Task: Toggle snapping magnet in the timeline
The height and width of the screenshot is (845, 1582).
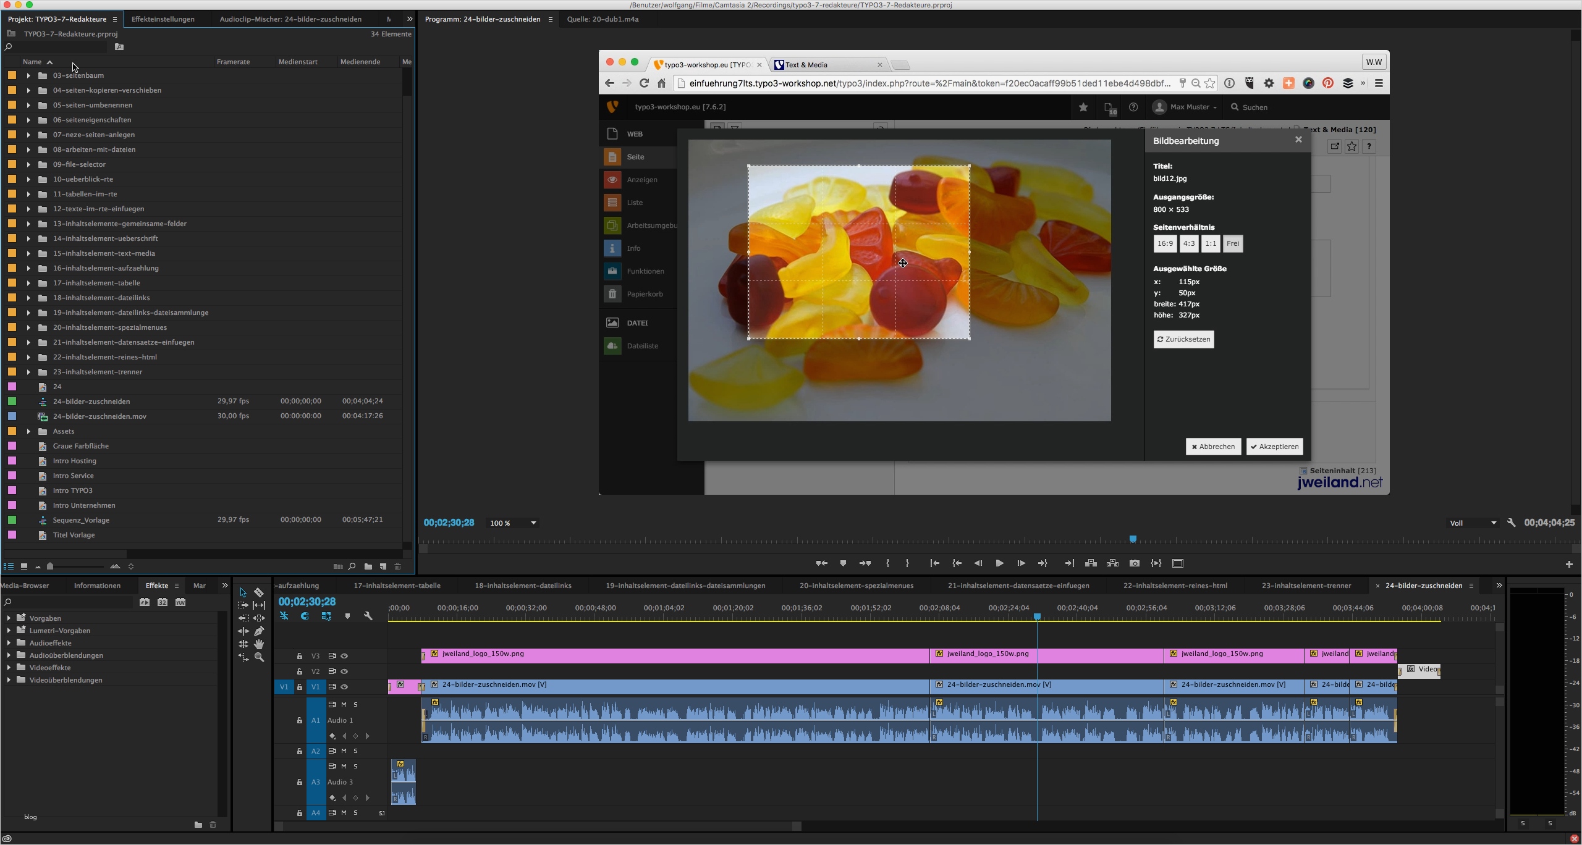Action: coord(304,616)
